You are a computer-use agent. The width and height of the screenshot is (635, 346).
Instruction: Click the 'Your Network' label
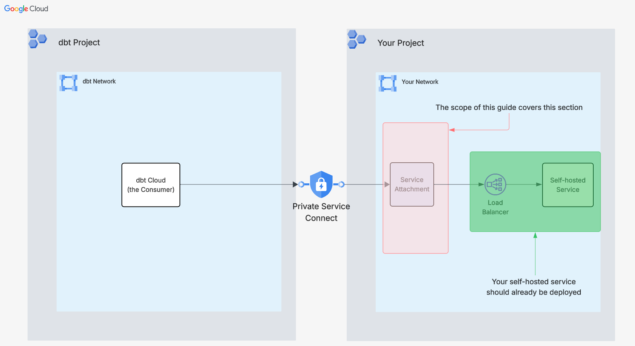(420, 82)
